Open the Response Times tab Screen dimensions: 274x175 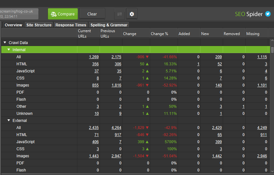(x=71, y=25)
